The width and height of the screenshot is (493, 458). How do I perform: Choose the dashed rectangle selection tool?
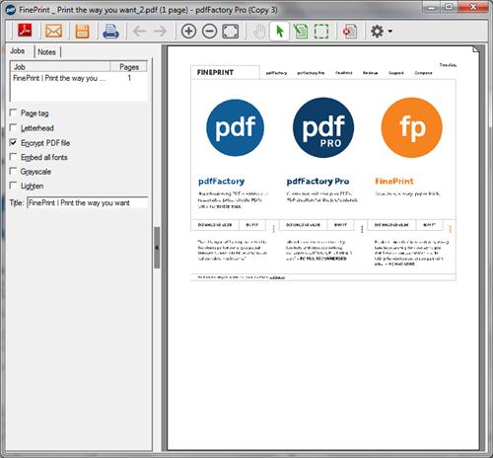pos(321,32)
